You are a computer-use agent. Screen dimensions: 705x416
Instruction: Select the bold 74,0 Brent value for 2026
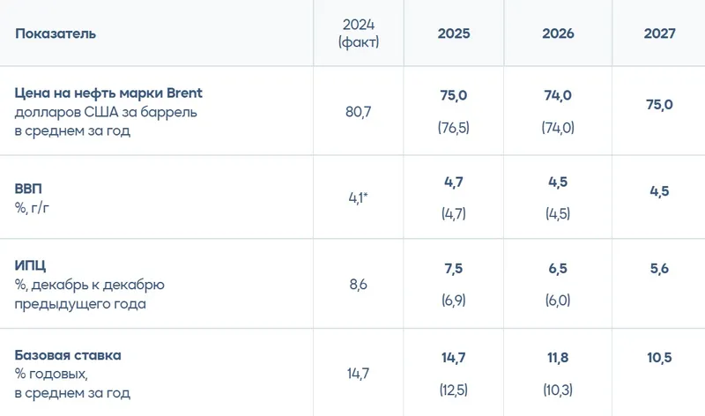point(558,95)
